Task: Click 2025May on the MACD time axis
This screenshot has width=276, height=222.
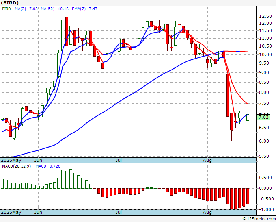Action: [11, 212]
